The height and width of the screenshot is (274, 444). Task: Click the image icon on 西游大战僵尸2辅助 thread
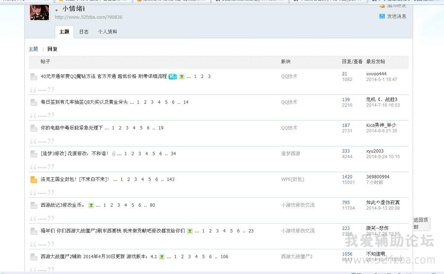162,257
